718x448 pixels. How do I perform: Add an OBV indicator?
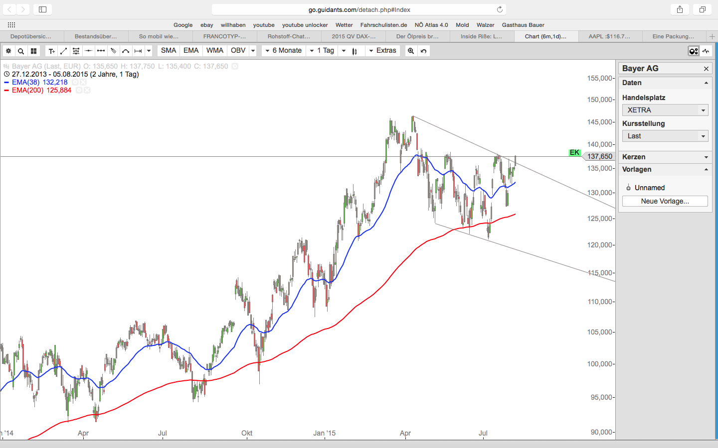coord(238,51)
